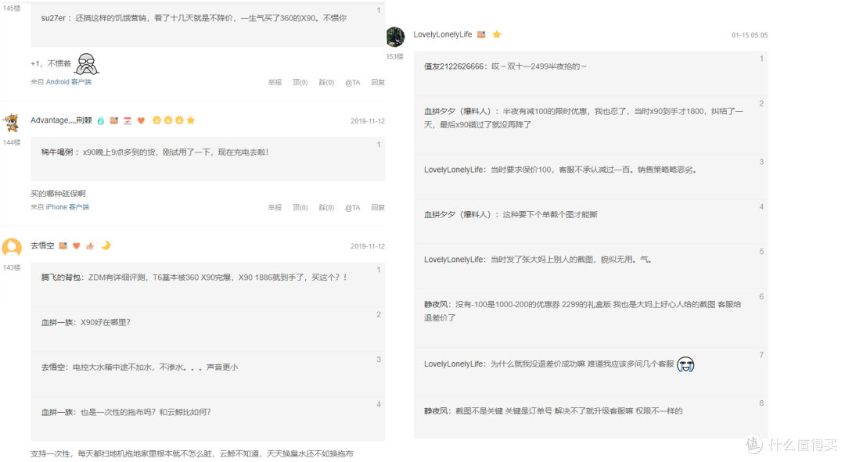The height and width of the screenshot is (462, 845).
Task: Open the 去悟空 username link
Action: [42, 245]
